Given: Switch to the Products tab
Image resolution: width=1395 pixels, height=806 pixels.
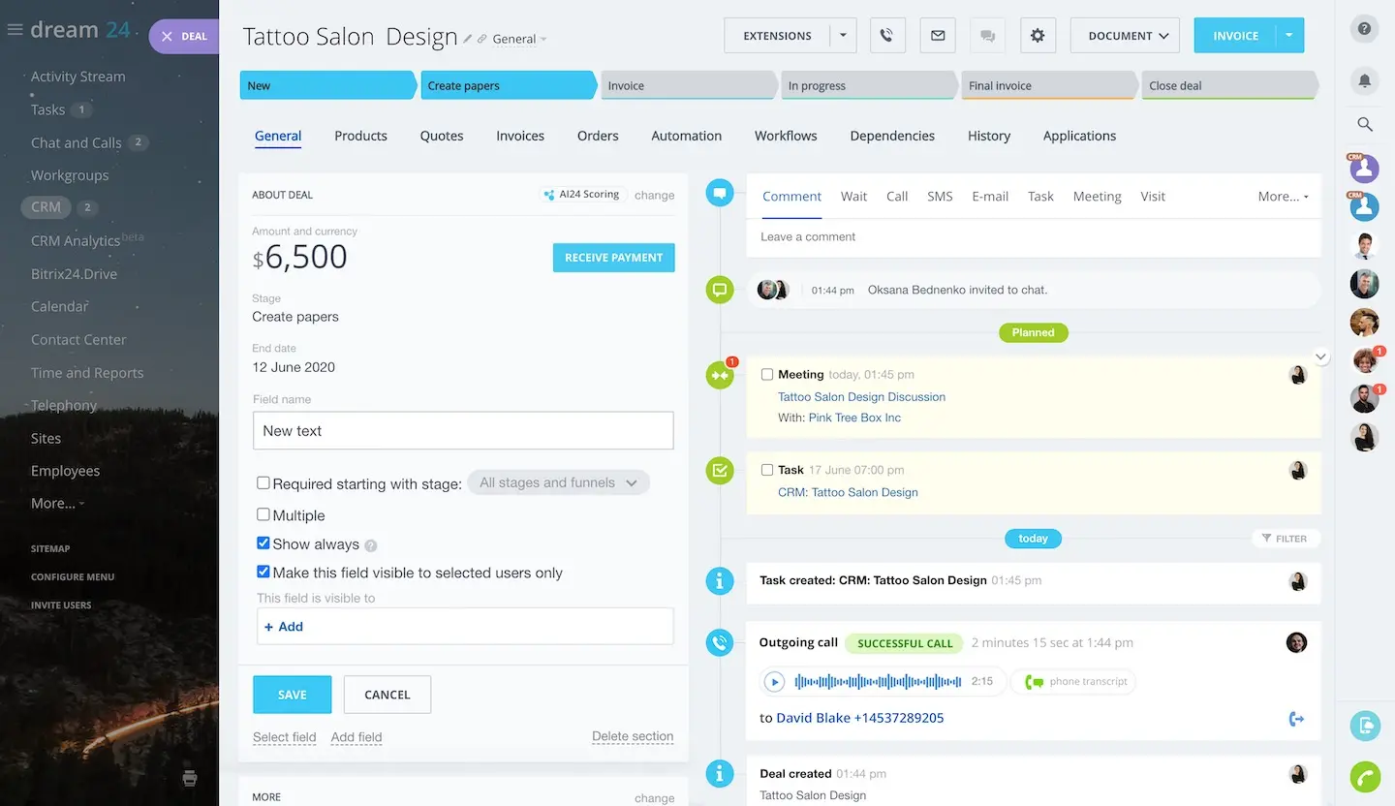Looking at the screenshot, I should (360, 136).
